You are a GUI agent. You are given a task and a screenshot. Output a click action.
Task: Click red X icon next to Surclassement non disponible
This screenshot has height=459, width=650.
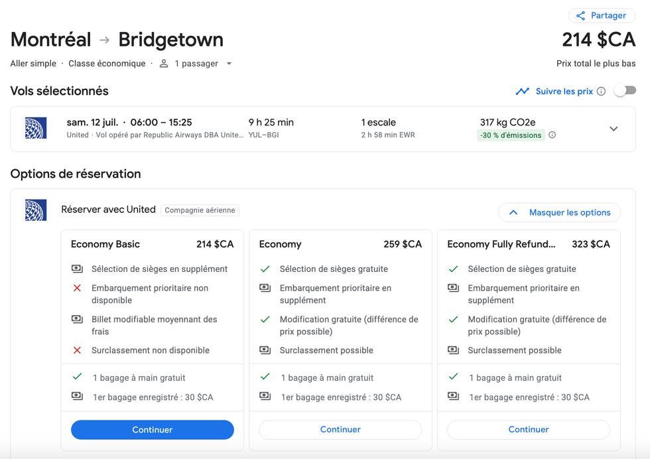(x=77, y=350)
